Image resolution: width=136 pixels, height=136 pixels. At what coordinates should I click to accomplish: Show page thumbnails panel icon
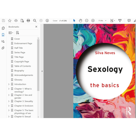3,28
